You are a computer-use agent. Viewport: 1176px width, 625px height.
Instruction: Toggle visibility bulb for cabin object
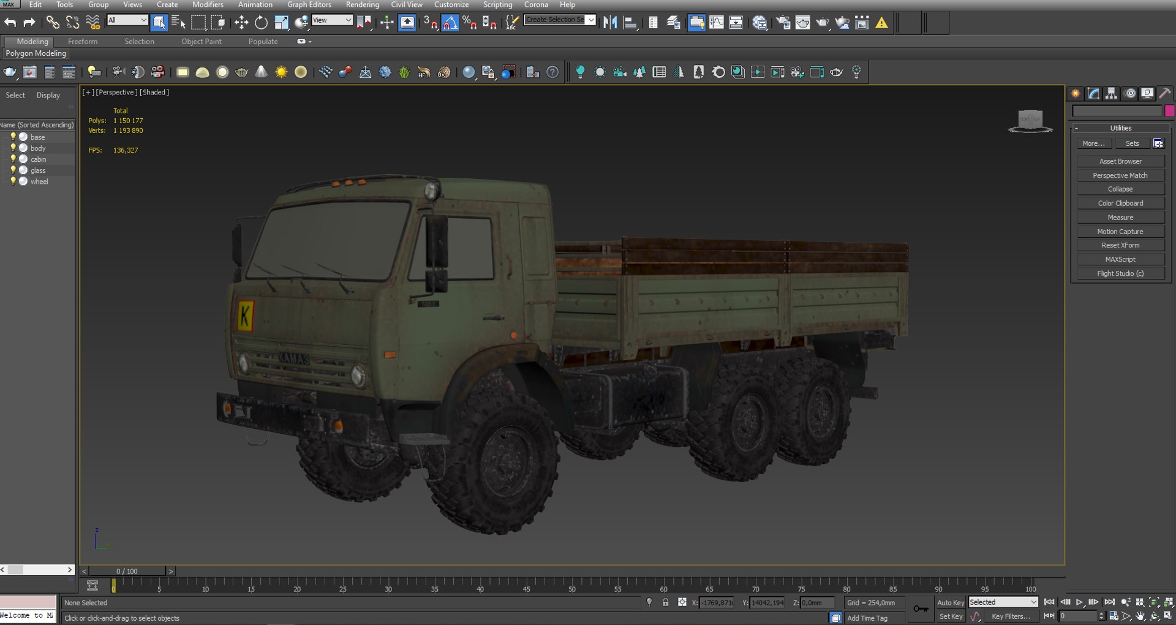pyautogui.click(x=13, y=159)
